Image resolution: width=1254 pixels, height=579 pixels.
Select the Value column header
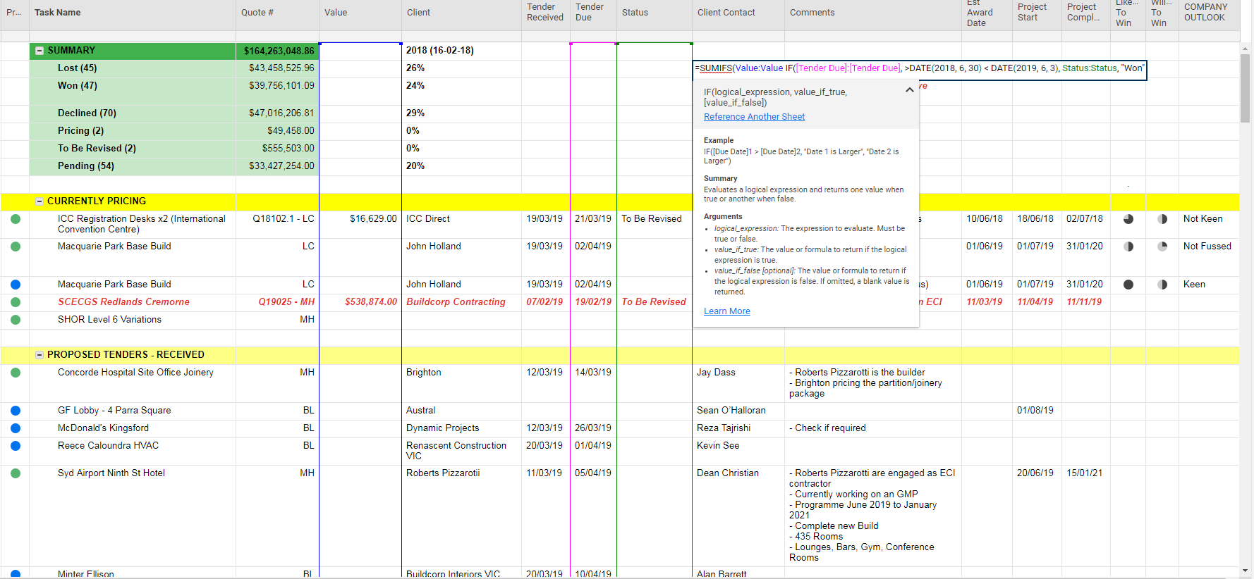(360, 15)
